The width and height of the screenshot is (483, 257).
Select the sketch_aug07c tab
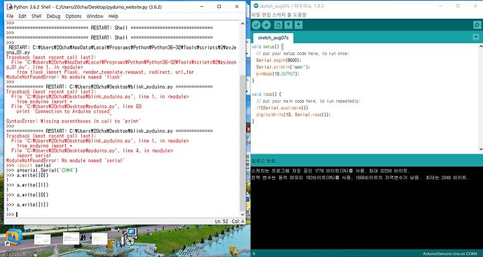[x=273, y=38]
